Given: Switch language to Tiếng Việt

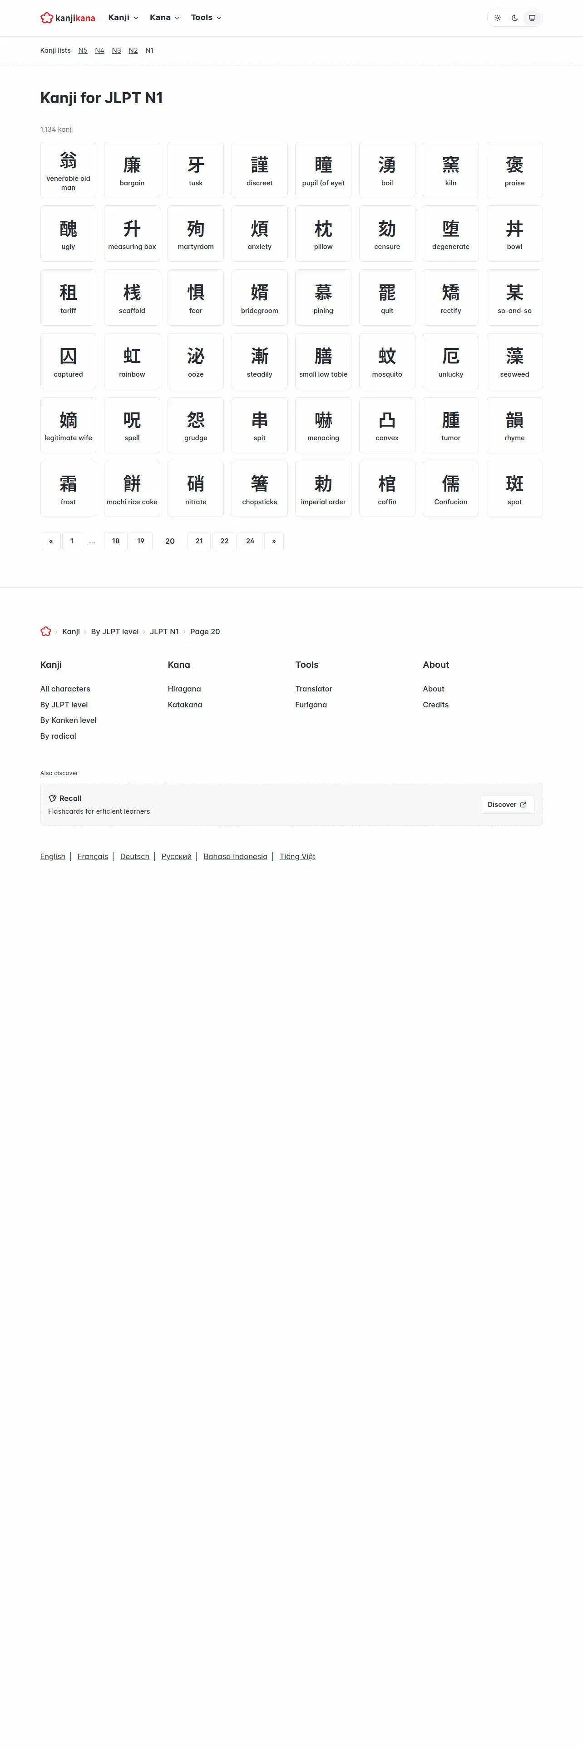Looking at the screenshot, I should (297, 857).
